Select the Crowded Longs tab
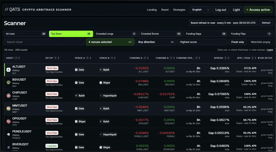Image resolution: width=276 pixels, height=152 pixels. [116, 34]
